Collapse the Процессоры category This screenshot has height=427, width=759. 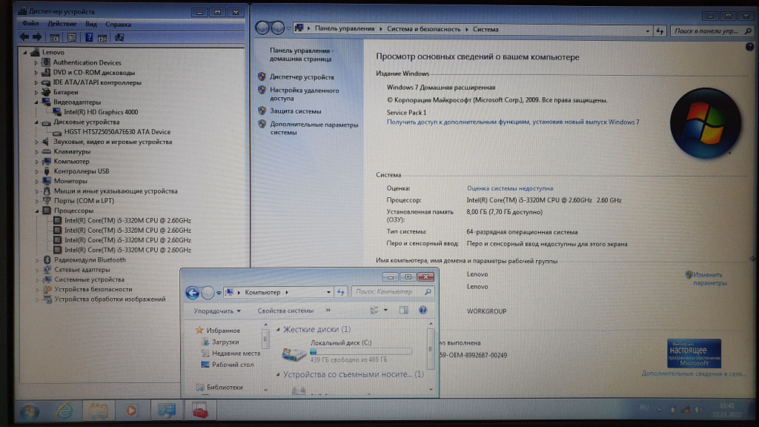click(36, 210)
